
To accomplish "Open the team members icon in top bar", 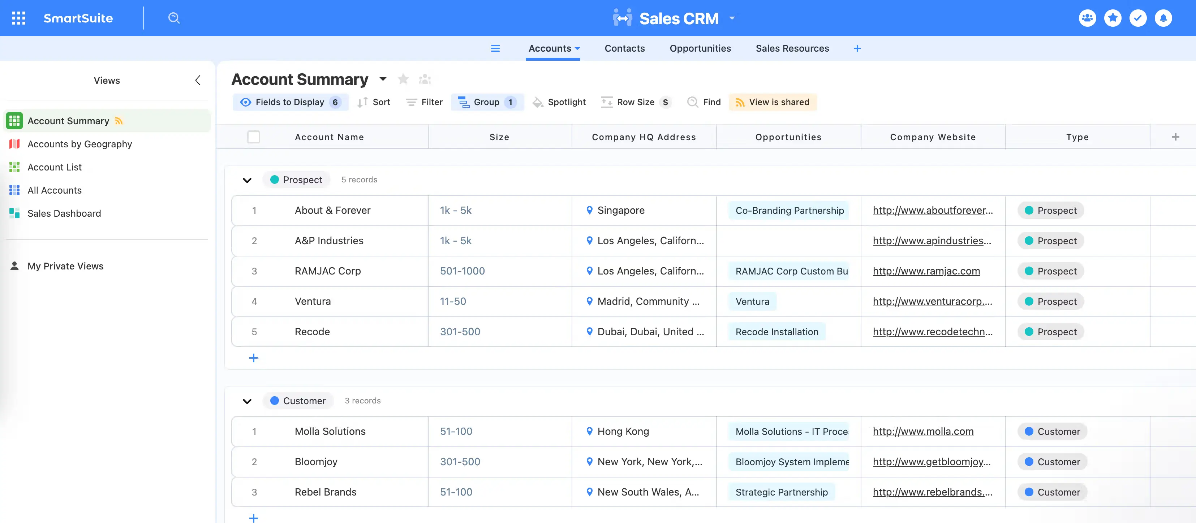I will 1087,18.
